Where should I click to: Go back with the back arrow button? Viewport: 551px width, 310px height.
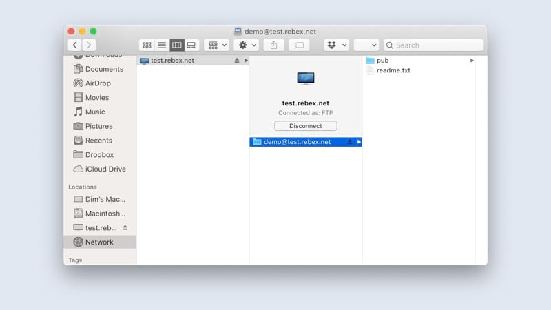(74, 45)
